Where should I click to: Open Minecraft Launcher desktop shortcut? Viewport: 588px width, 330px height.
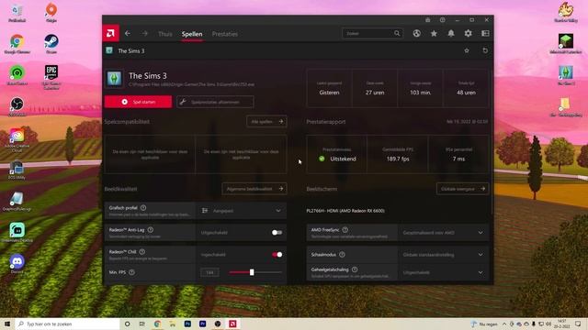coord(566,44)
